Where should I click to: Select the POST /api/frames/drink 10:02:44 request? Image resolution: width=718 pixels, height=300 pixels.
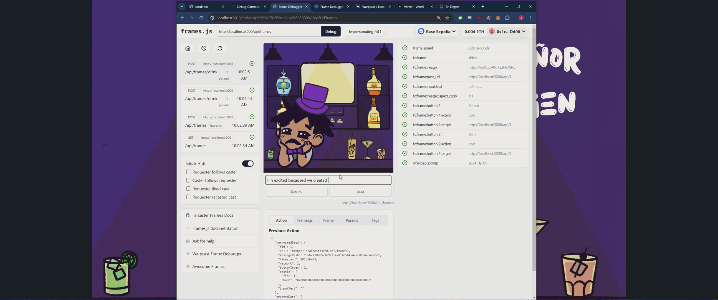[220, 98]
